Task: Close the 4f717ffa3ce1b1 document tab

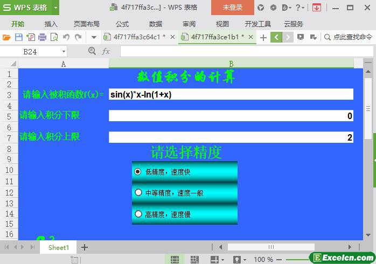Action: 250,37
